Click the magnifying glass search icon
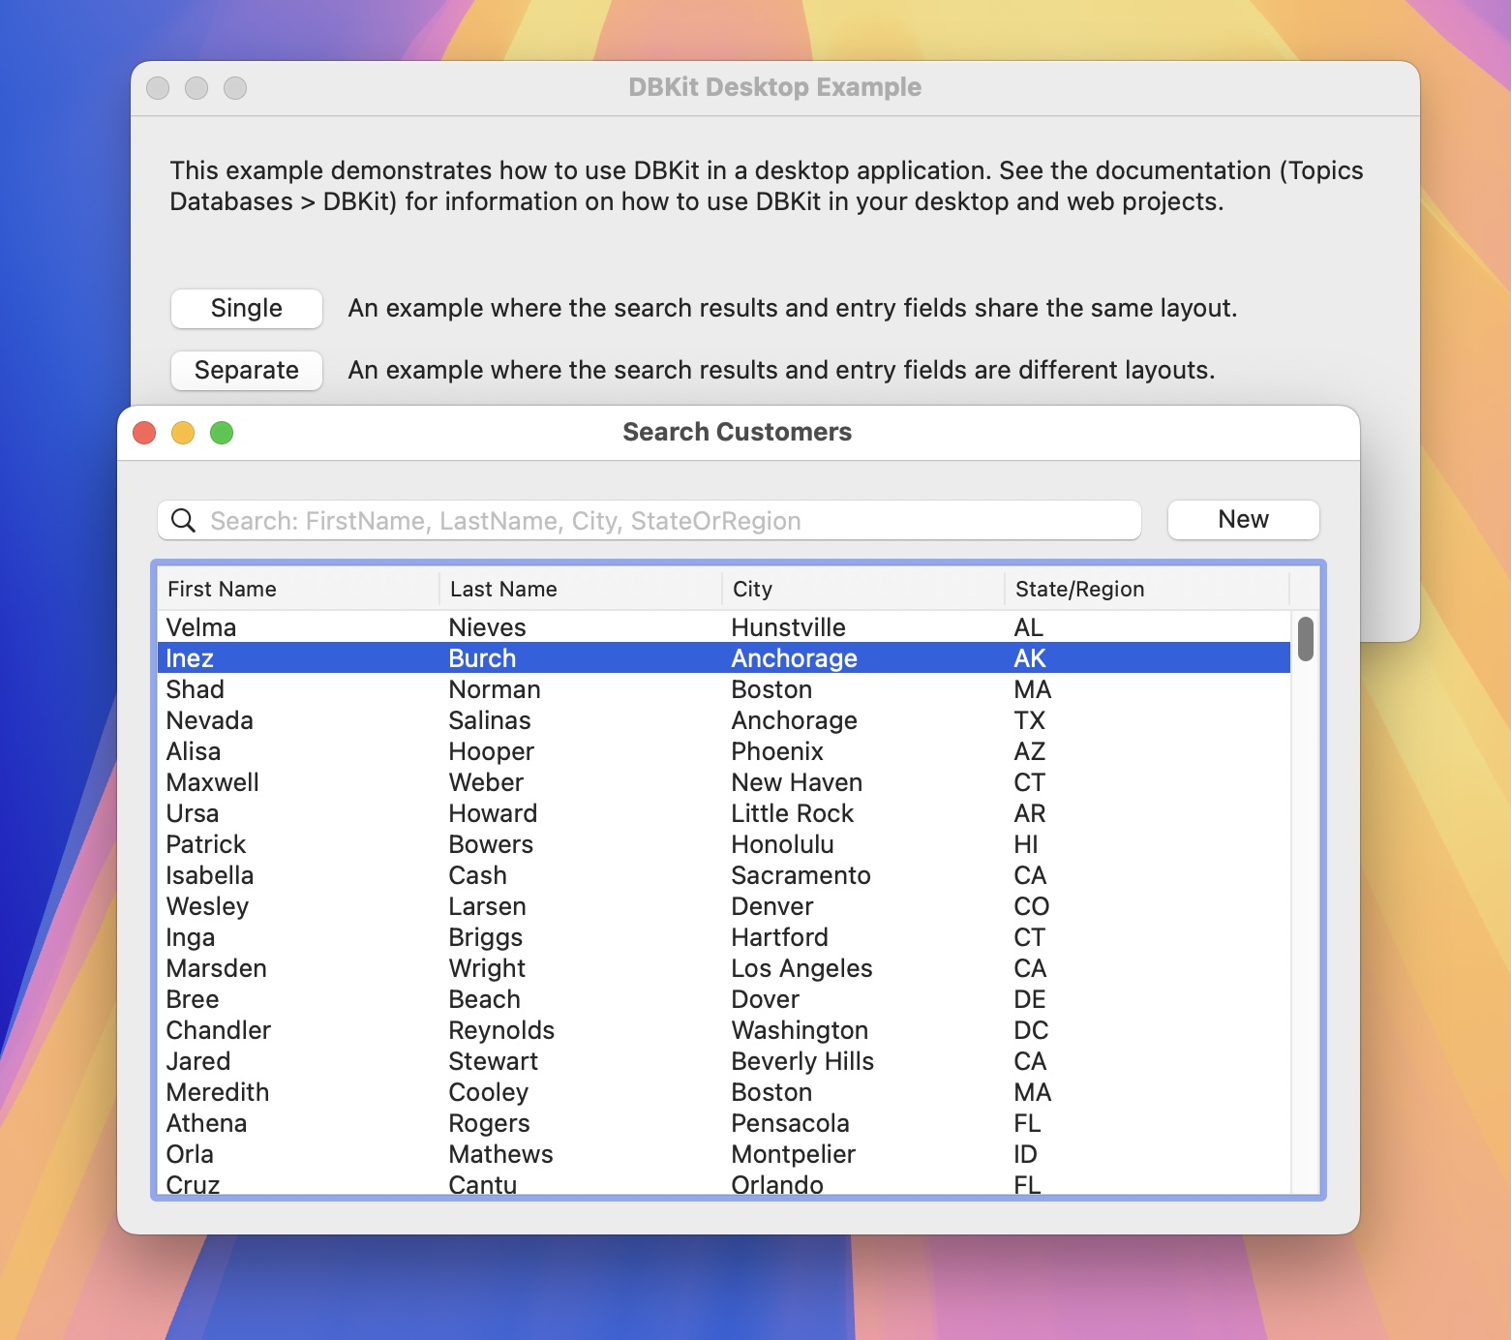 click(183, 521)
